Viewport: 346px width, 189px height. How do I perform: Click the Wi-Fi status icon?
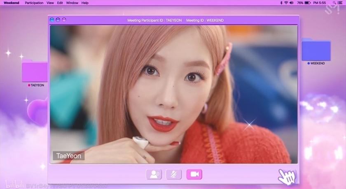(286, 3)
